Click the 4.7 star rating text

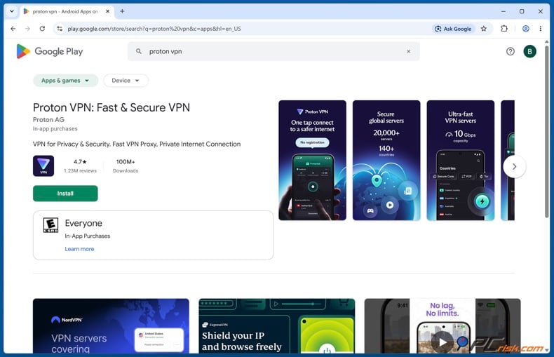(80, 161)
